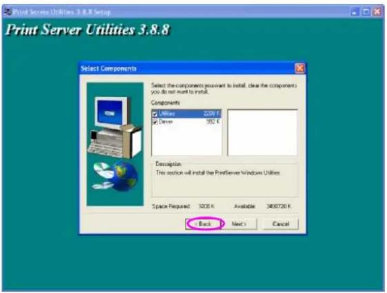Click the Select Components dialog title bar
The height and width of the screenshot is (293, 387).
pyautogui.click(x=192, y=68)
